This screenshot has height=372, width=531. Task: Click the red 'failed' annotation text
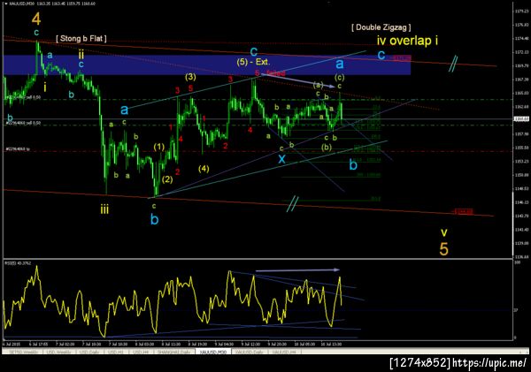(x=276, y=72)
